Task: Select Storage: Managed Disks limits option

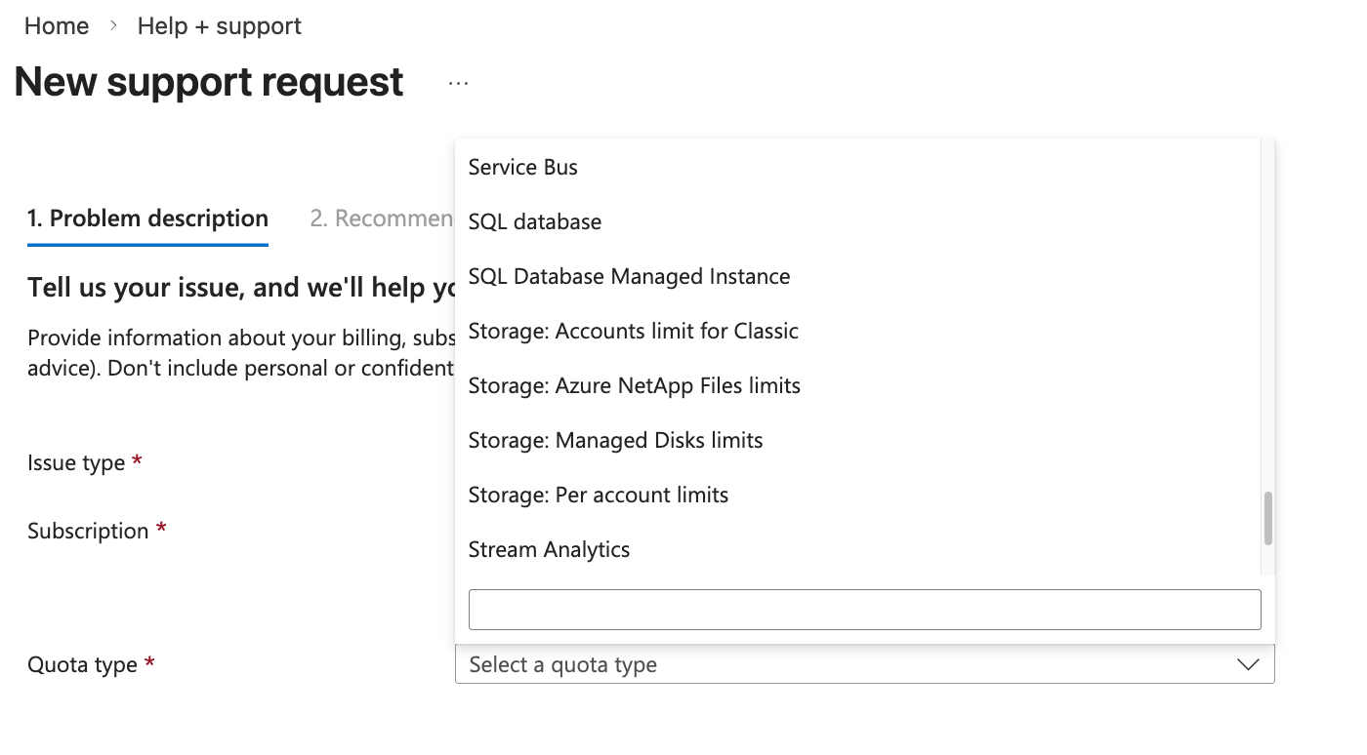Action: pos(864,440)
